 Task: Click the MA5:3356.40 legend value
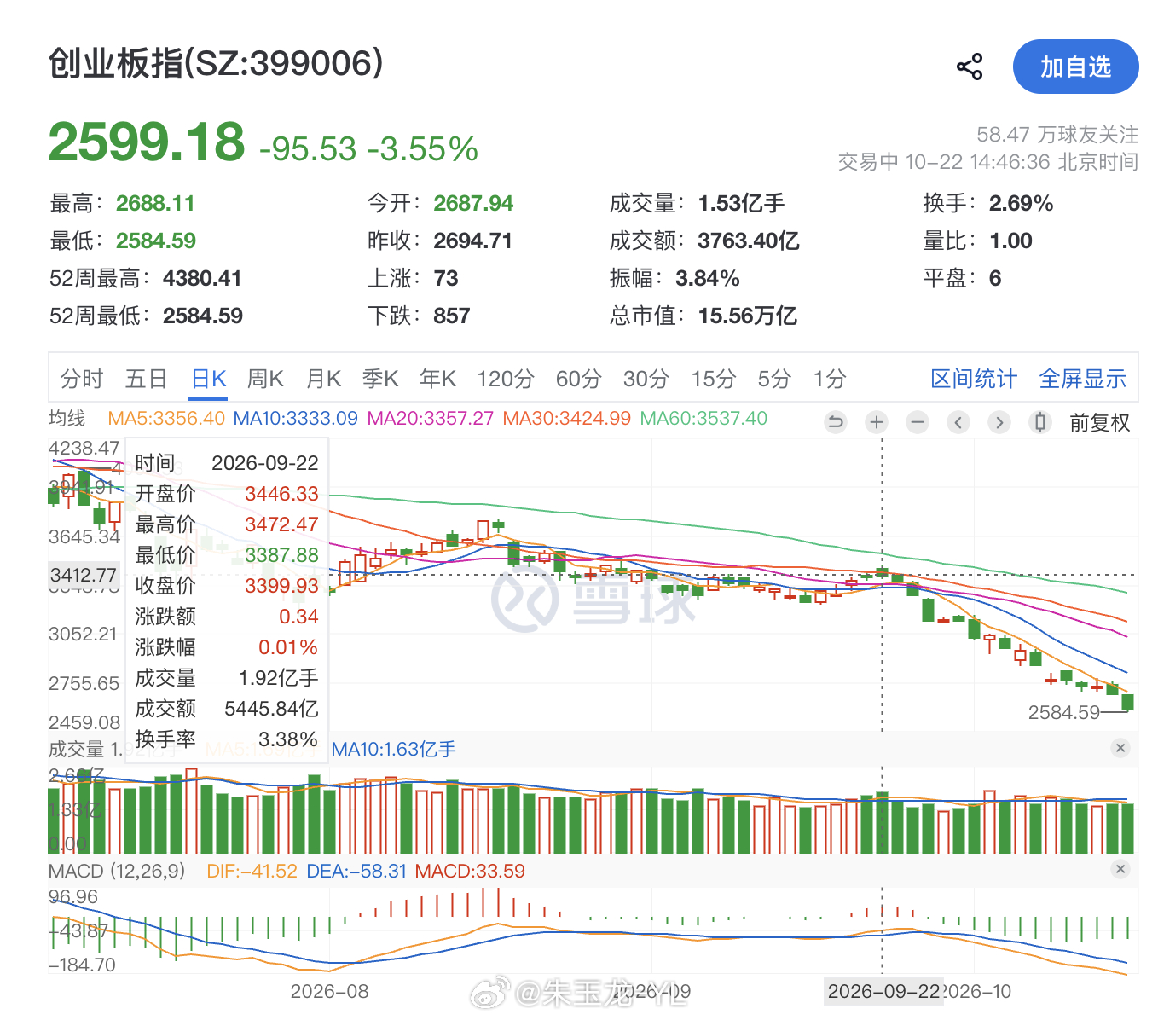click(166, 418)
